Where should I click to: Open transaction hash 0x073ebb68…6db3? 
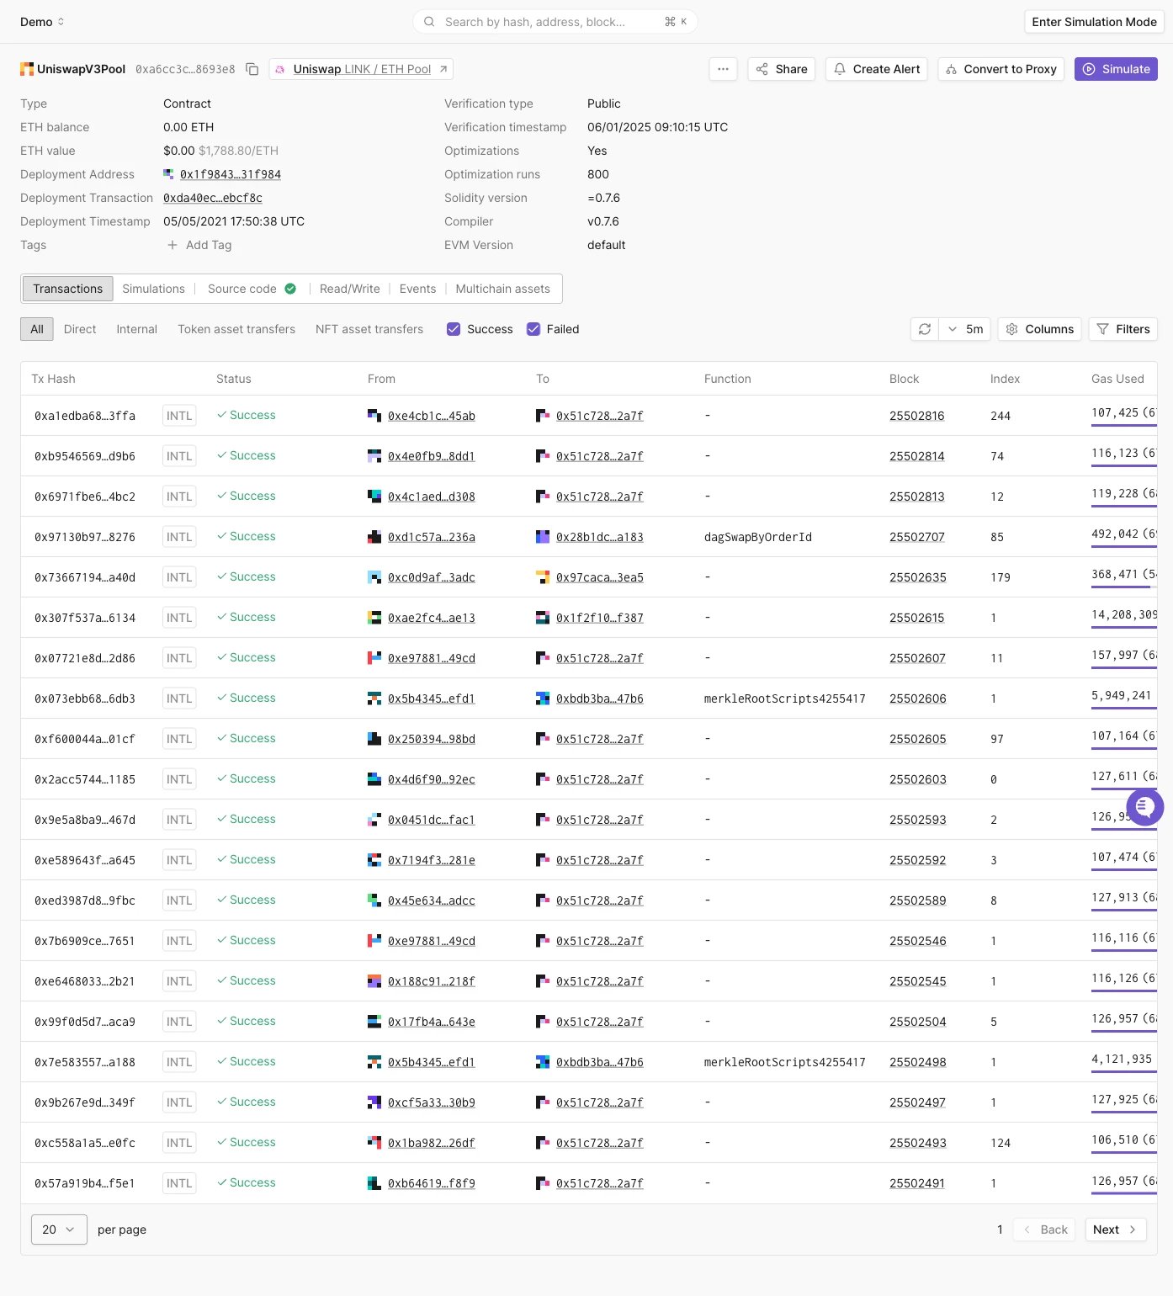coord(84,698)
